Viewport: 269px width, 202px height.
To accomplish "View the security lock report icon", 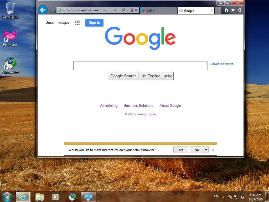I will 132,10.
